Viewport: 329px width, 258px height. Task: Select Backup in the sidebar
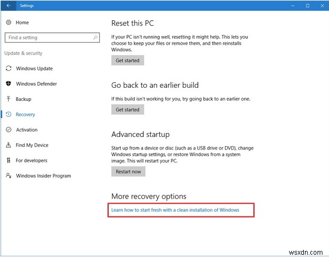24,99
